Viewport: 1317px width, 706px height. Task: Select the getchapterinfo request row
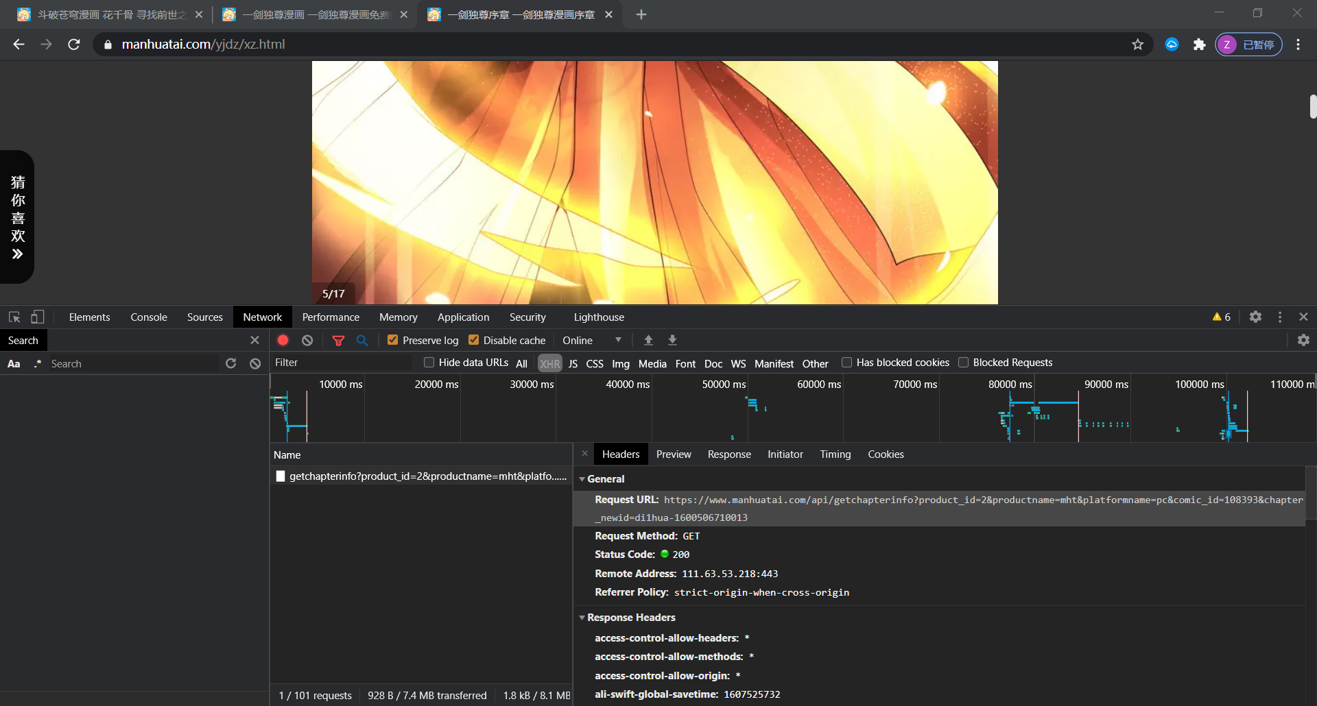pyautogui.click(x=421, y=476)
